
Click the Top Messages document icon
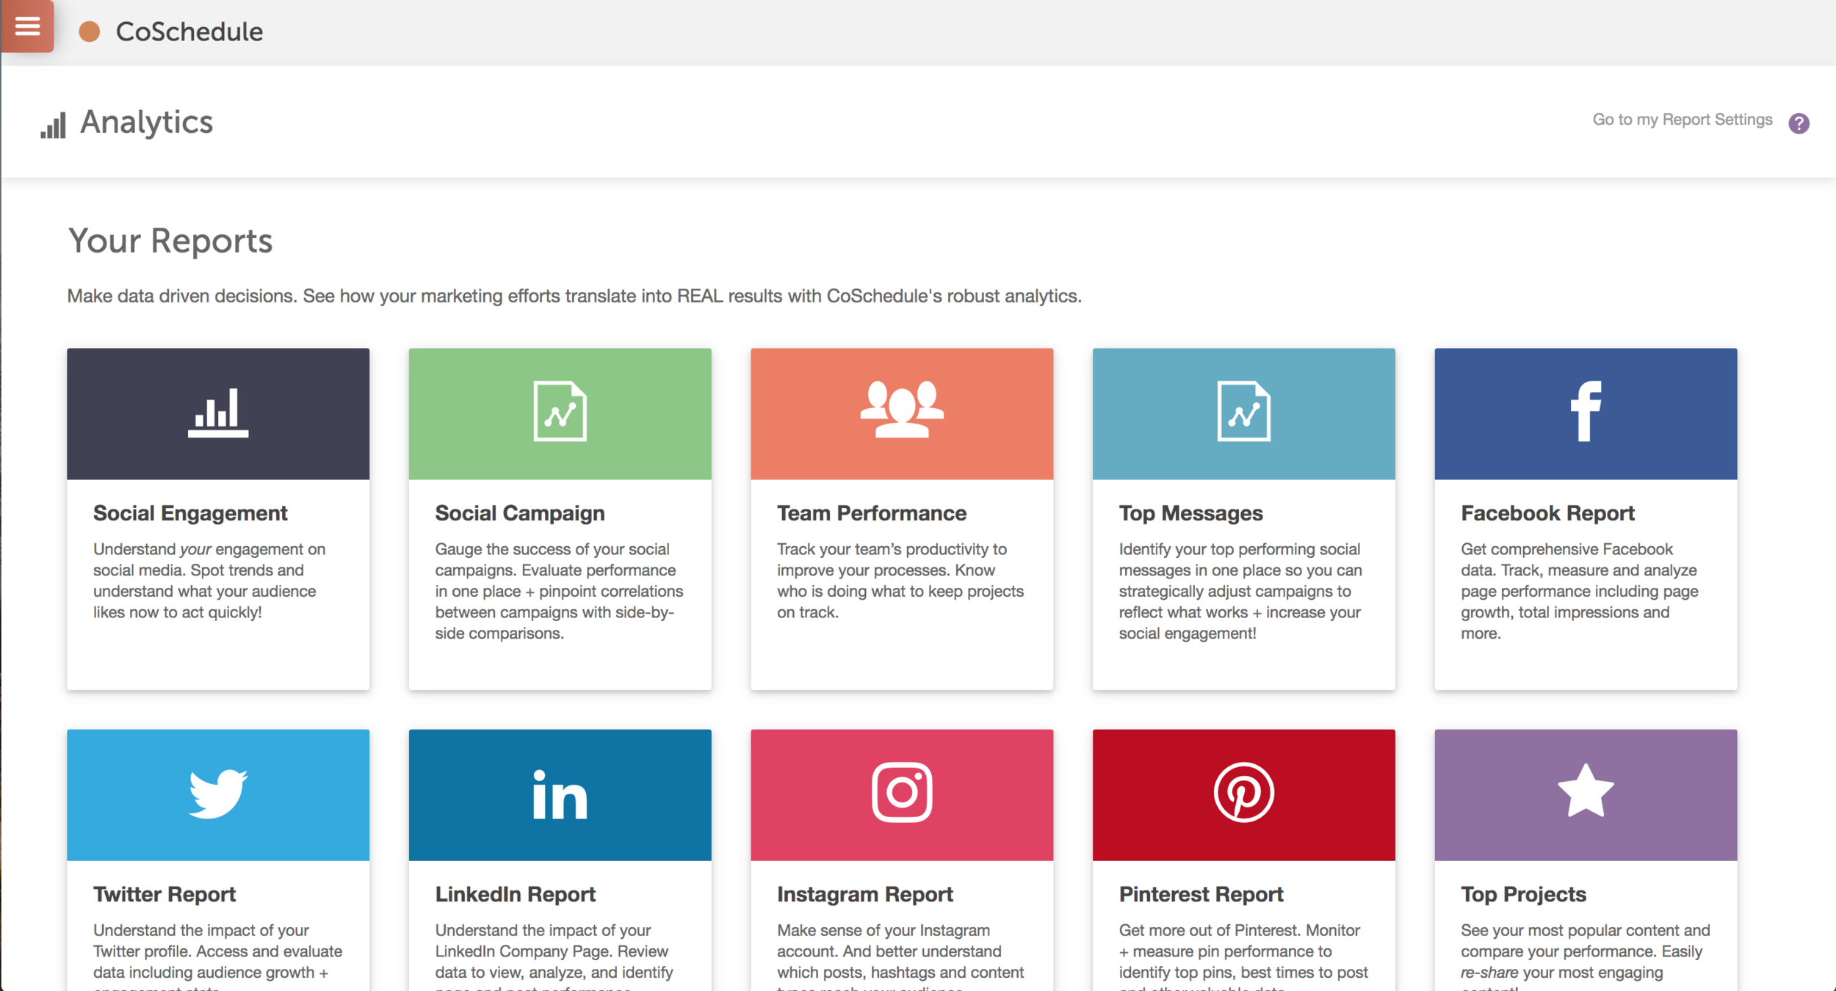point(1243,411)
